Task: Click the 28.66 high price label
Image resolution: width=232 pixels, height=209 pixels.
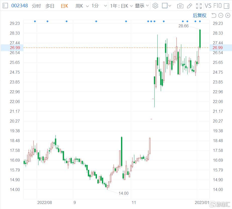Action: (183, 26)
